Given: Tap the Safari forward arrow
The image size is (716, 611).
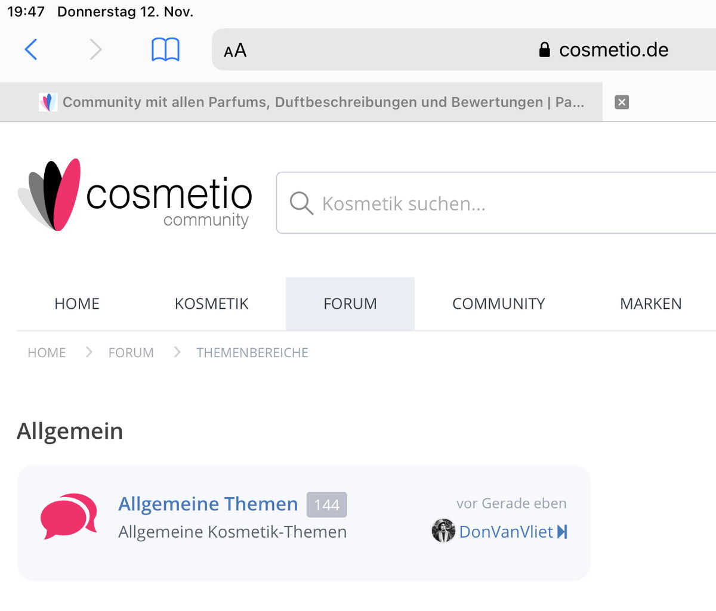Looking at the screenshot, I should [x=95, y=49].
